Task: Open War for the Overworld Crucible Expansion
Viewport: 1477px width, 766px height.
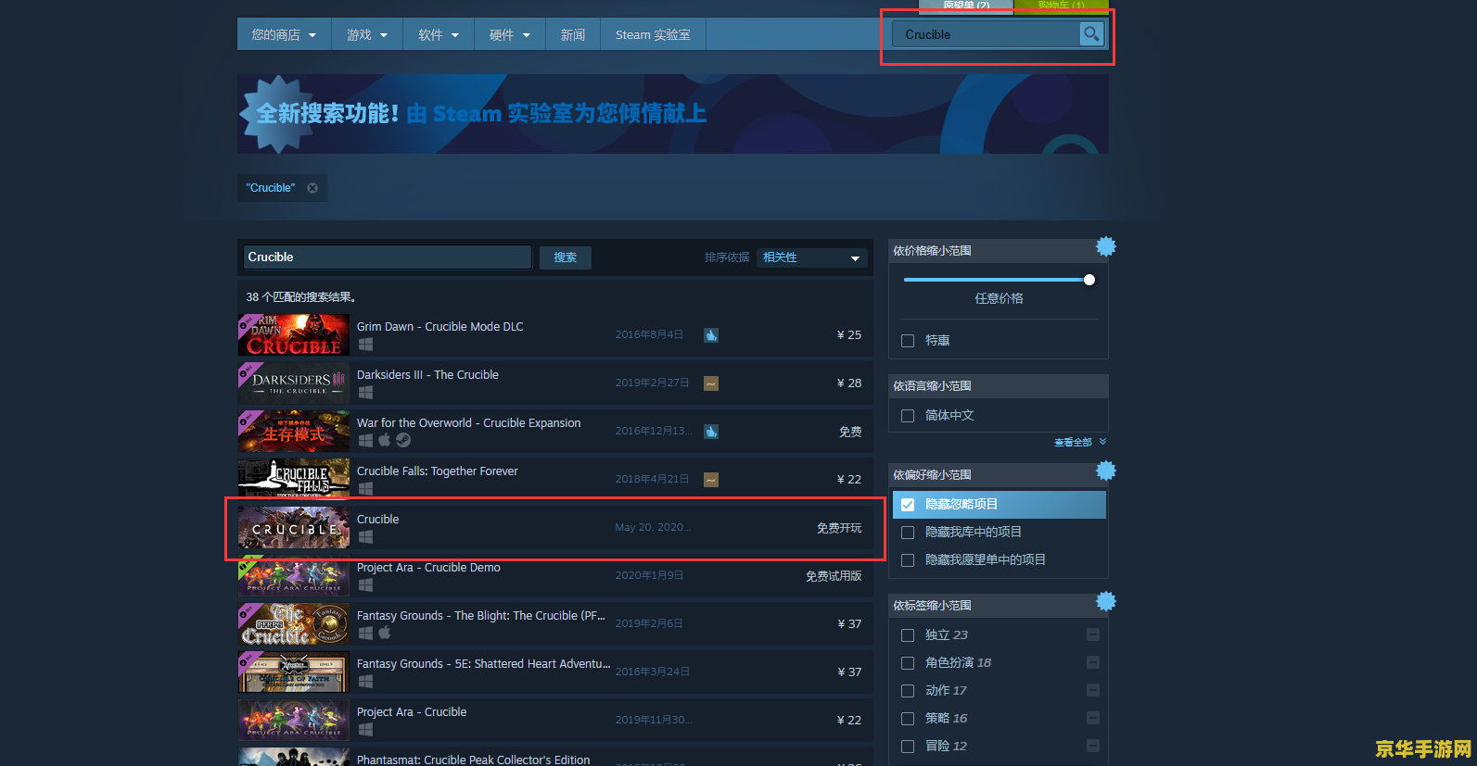Action: pos(555,432)
